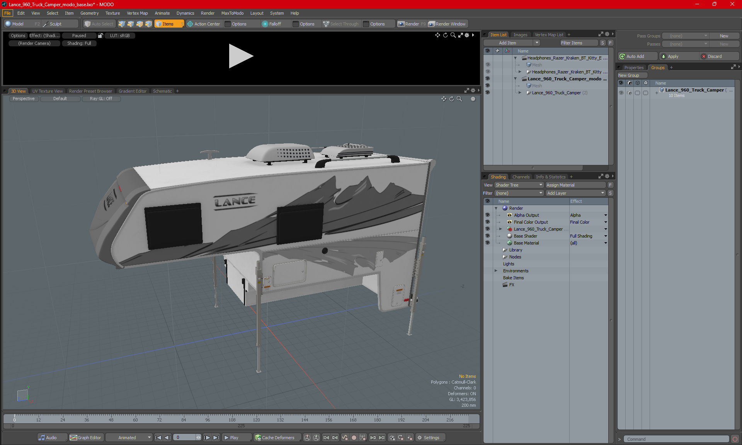
Task: Toggle auto-key record red circle icon
Action: pyautogui.click(x=354, y=438)
